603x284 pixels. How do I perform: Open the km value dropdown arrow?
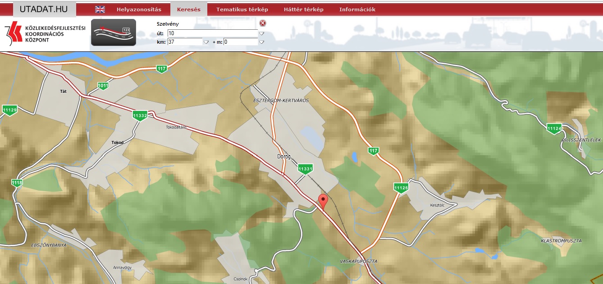(206, 42)
